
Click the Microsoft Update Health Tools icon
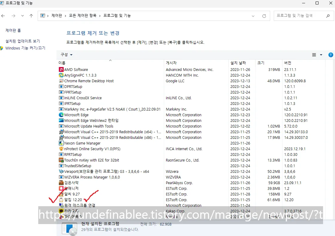[x=61, y=126]
